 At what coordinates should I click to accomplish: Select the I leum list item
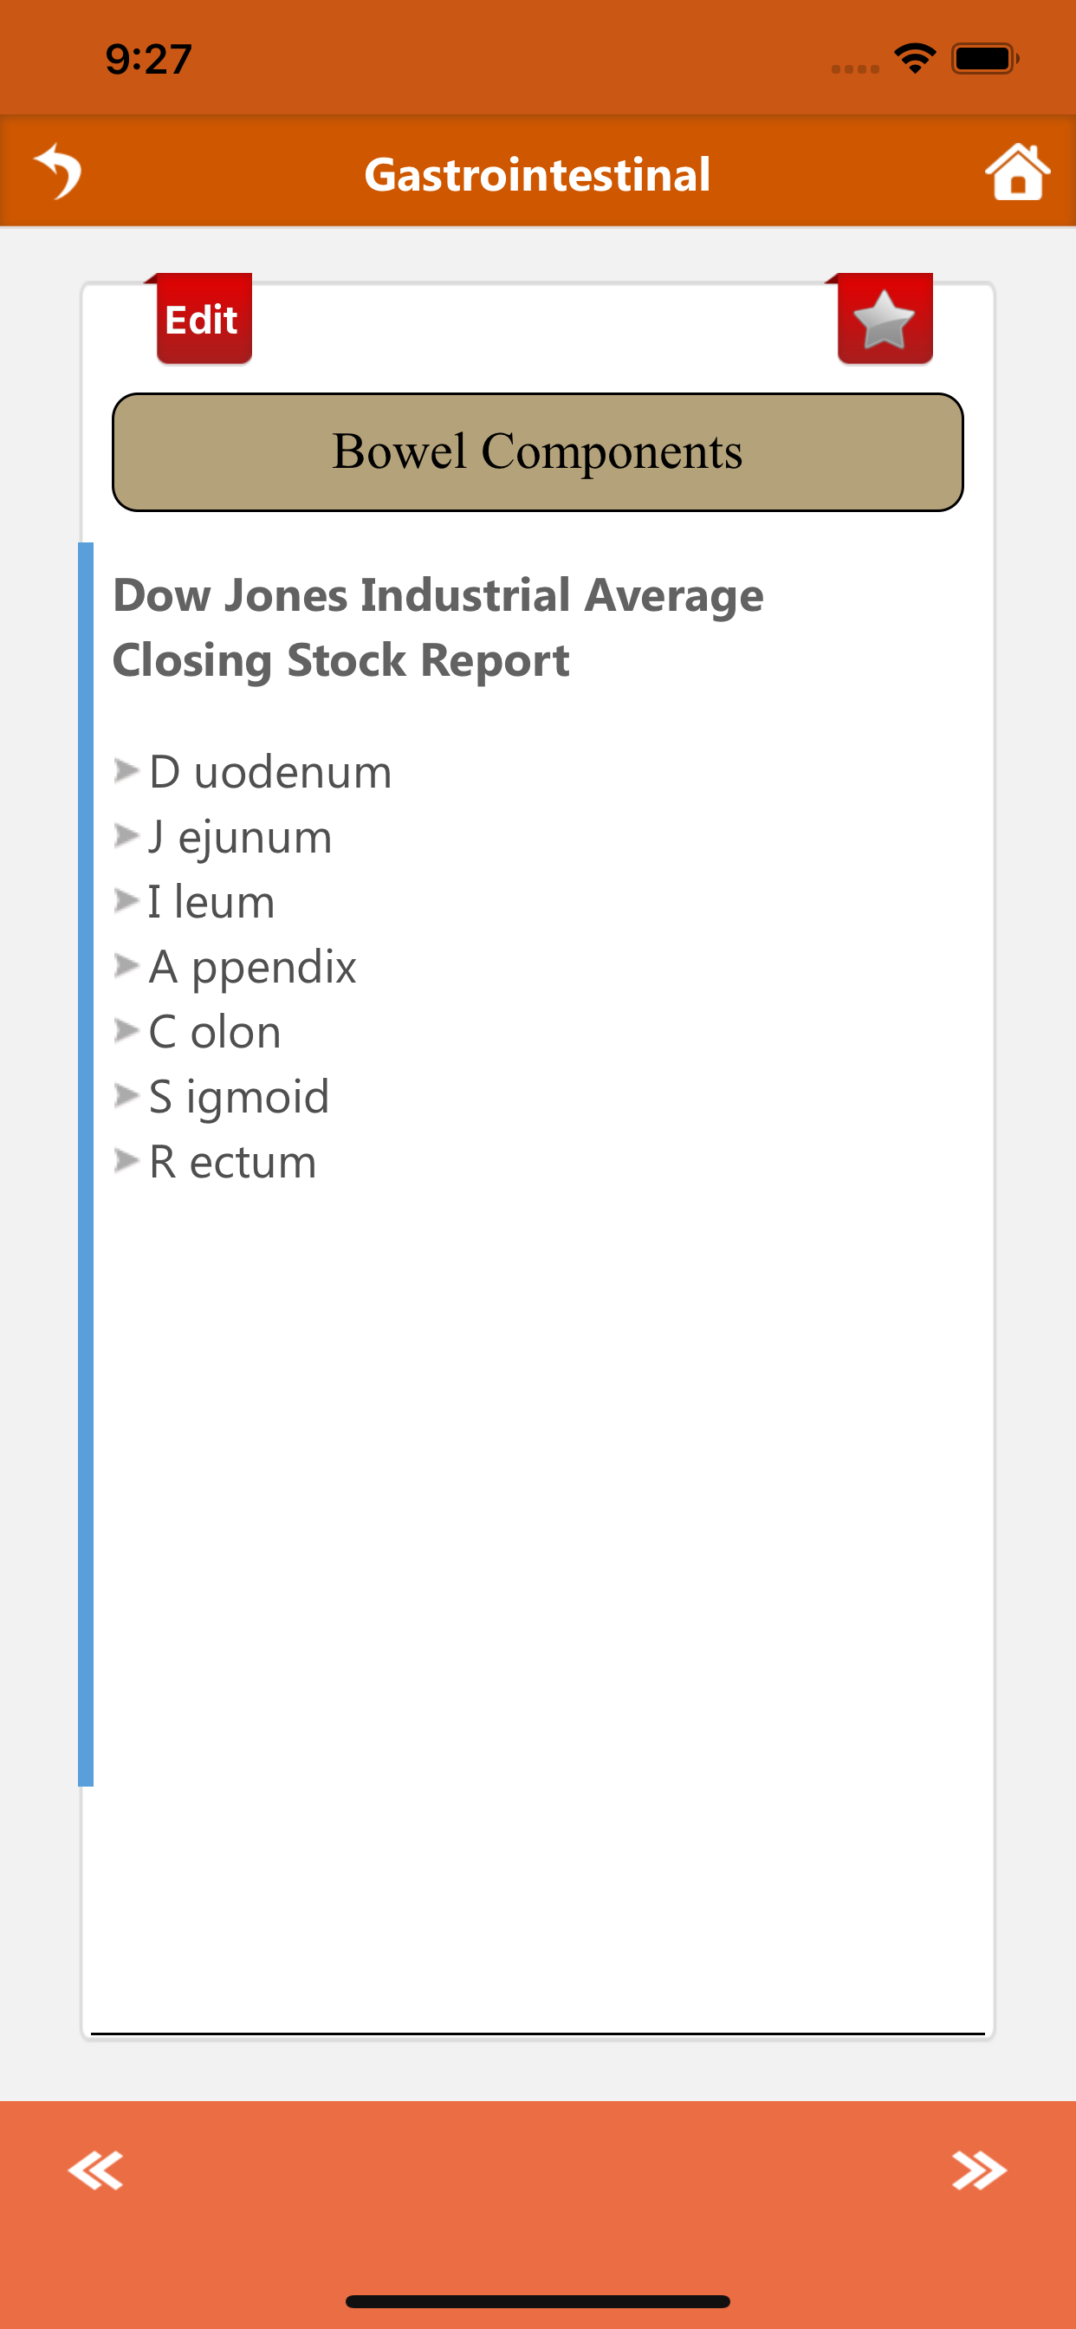[x=209, y=901]
